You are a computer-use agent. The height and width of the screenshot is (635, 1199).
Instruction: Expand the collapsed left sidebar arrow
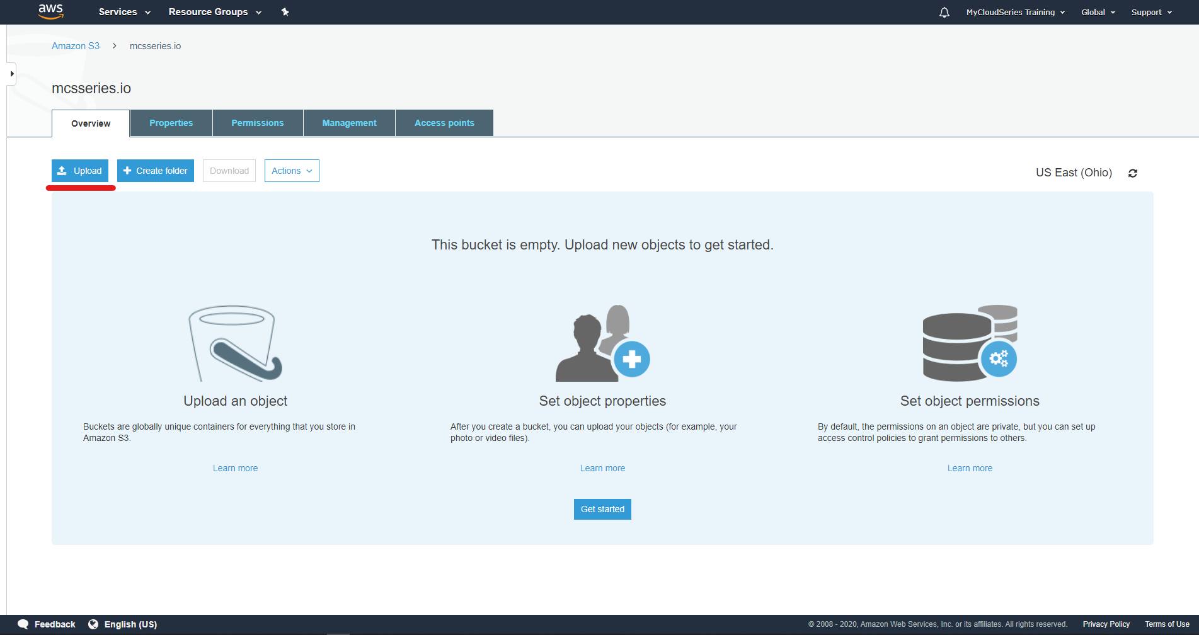click(x=11, y=74)
